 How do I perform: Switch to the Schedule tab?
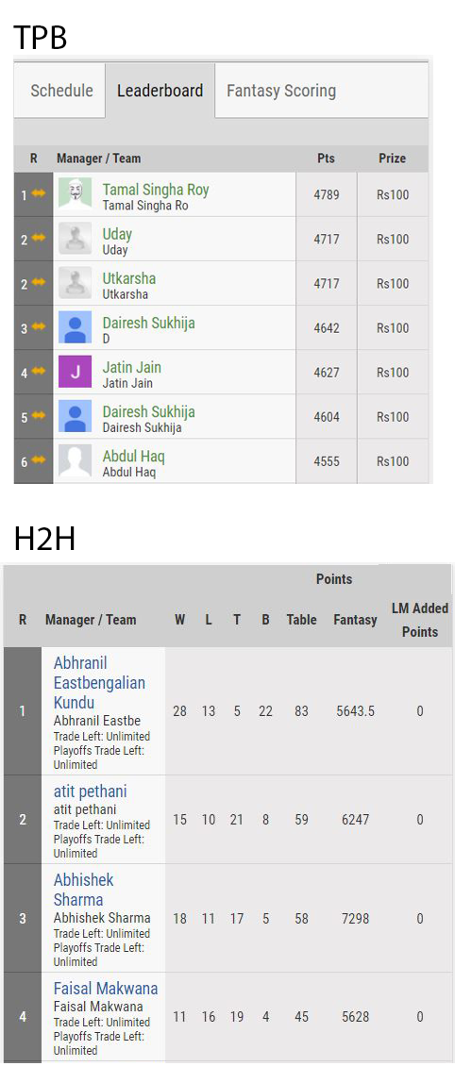(x=61, y=91)
